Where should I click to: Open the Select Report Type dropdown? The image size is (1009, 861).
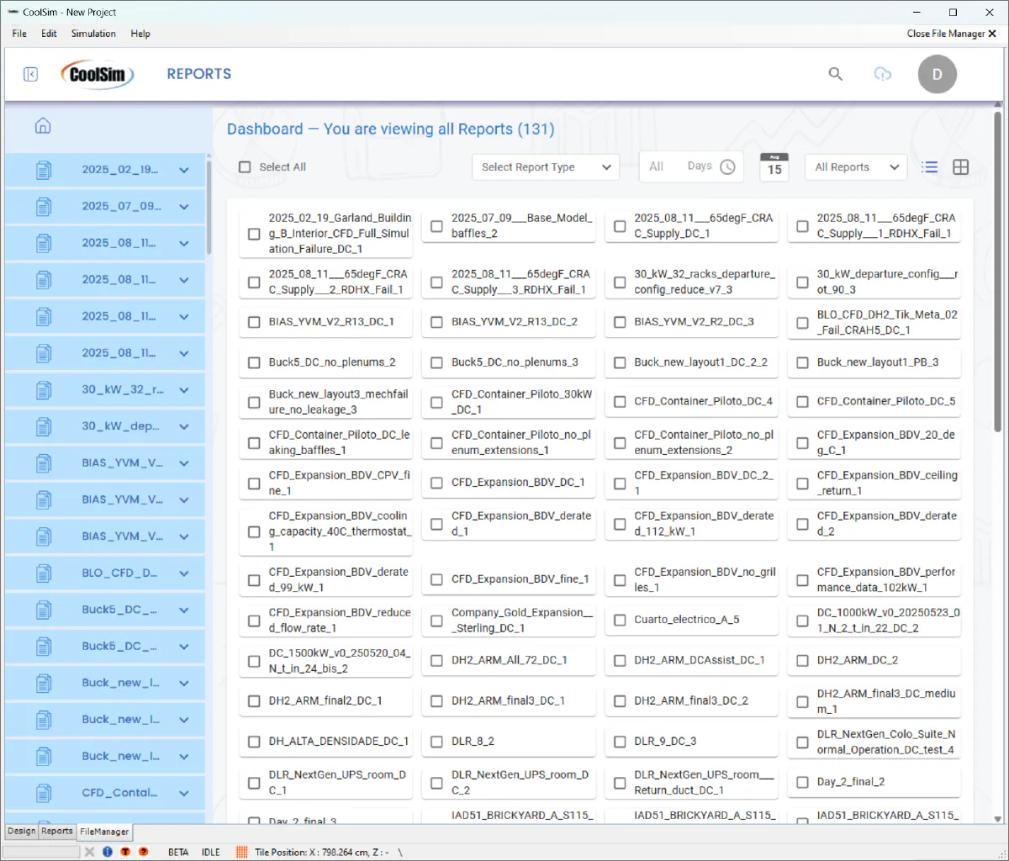(545, 167)
